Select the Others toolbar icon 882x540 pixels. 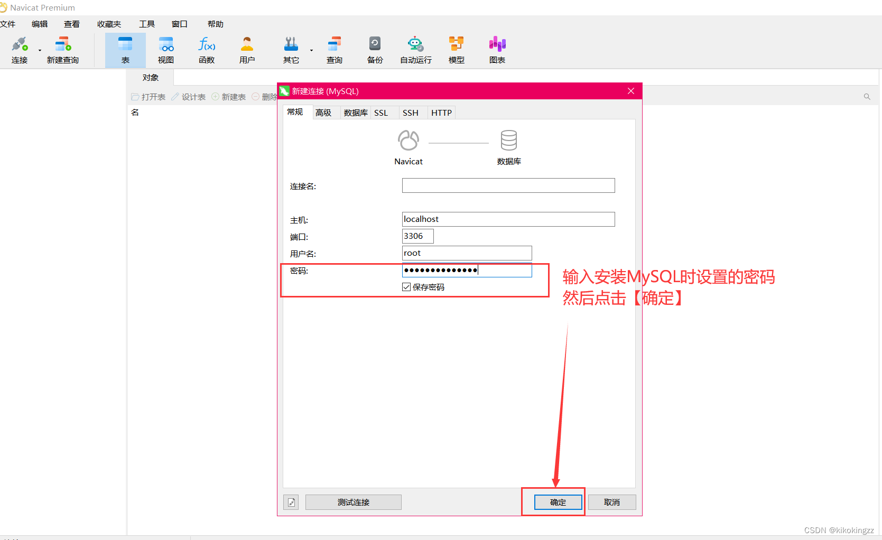291,50
